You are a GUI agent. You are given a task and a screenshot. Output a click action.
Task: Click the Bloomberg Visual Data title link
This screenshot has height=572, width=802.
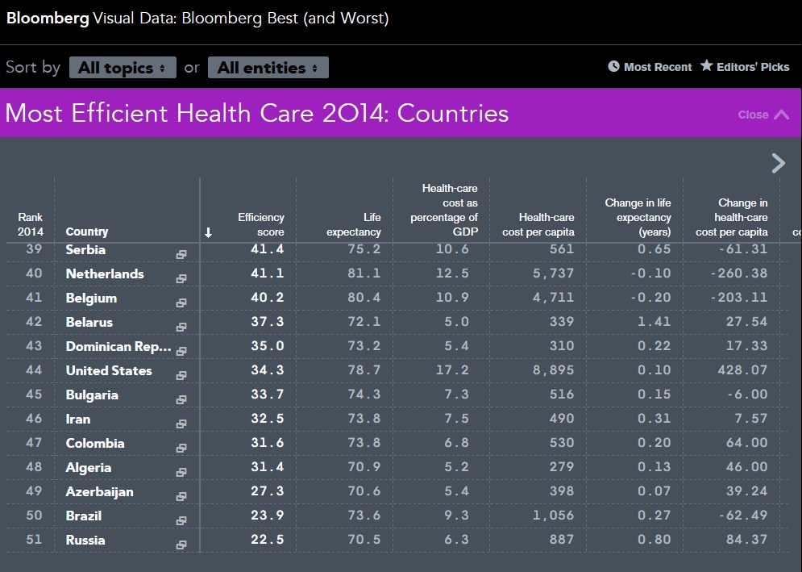click(x=197, y=19)
